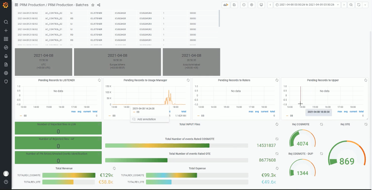Open the Add panel icon in the toolbar
Screen dimensions: 372x190
[226, 4]
